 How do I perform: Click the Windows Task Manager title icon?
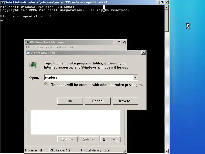point(27,42)
